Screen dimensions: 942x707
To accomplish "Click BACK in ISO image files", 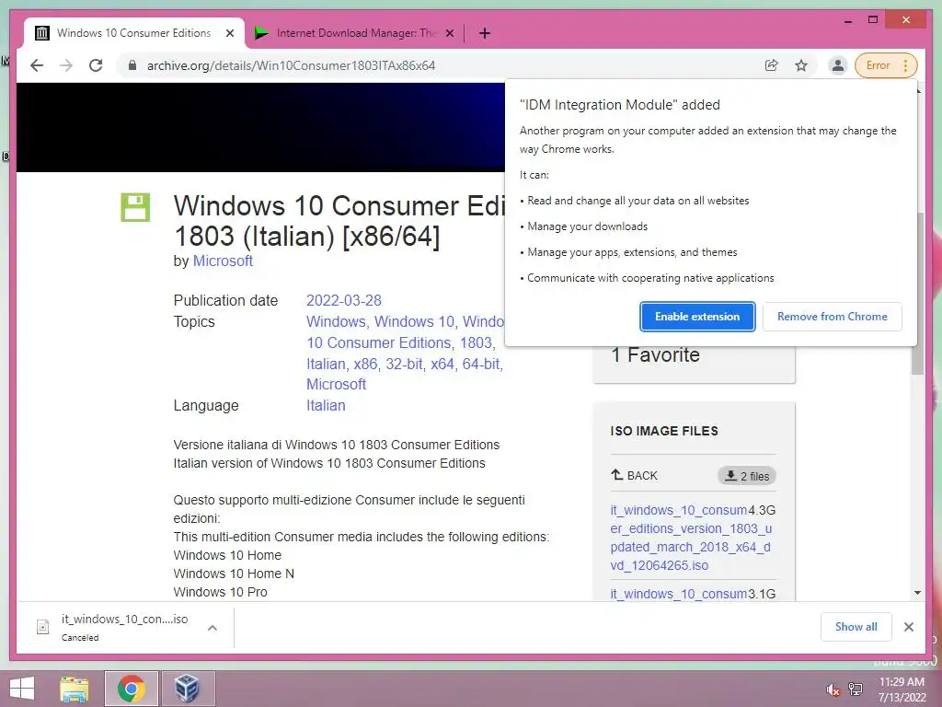I will pos(635,476).
